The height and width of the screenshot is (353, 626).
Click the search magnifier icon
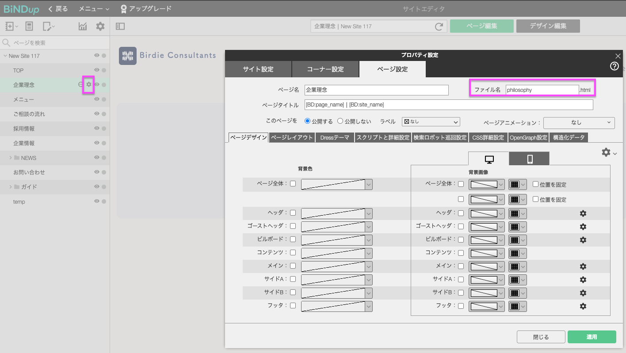[7, 43]
